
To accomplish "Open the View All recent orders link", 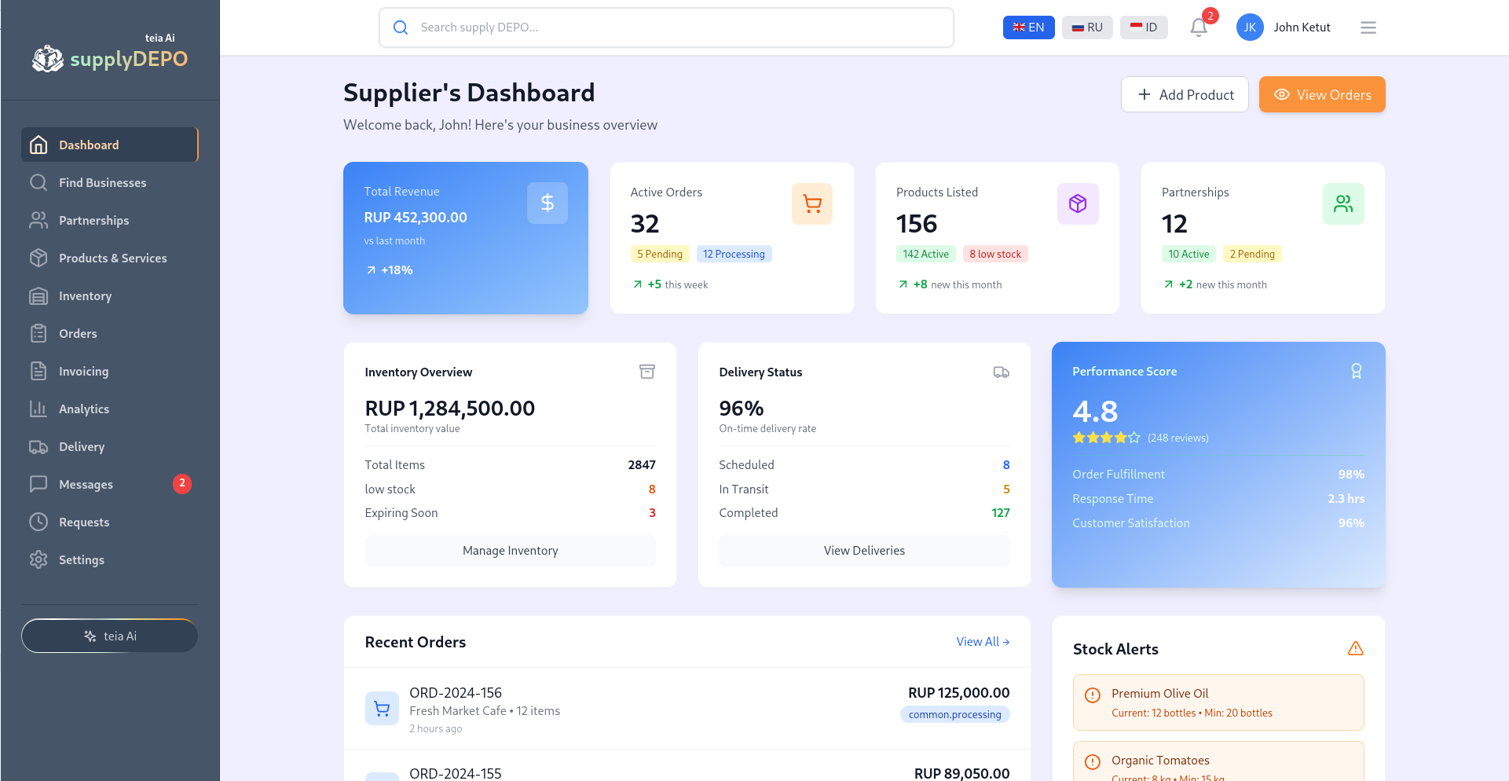I will 983,642.
